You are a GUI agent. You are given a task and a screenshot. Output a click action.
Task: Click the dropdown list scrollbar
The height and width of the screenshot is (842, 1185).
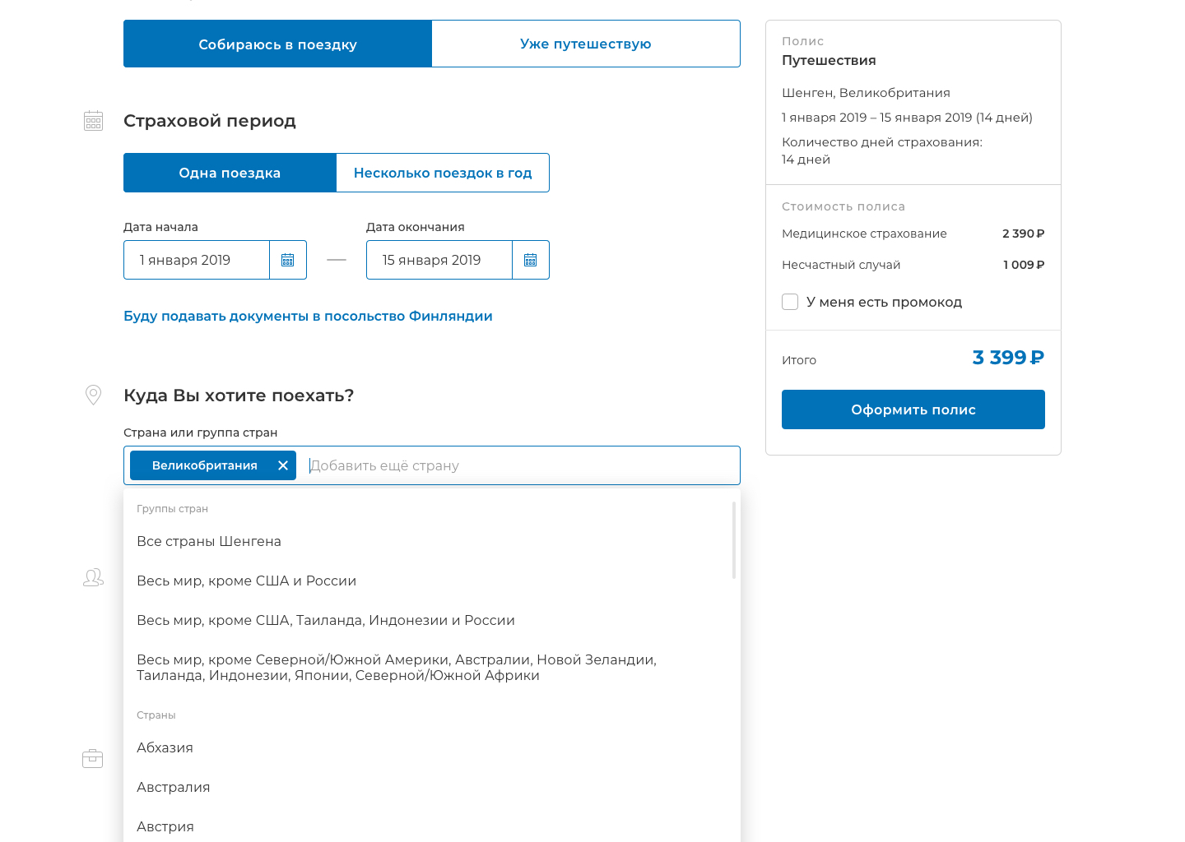pyautogui.click(x=733, y=540)
